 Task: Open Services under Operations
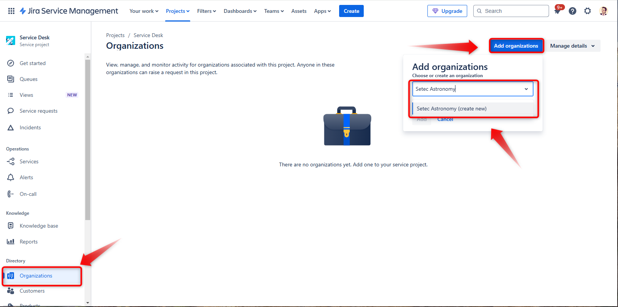coord(29,161)
